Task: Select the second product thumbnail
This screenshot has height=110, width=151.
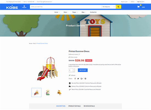Action: tap(48, 92)
